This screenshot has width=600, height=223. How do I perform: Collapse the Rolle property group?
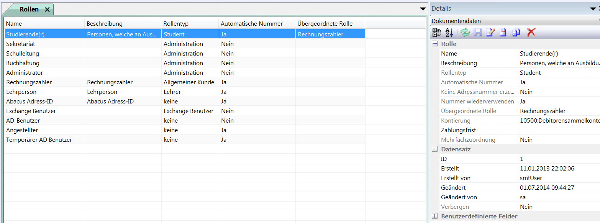tap(435, 44)
